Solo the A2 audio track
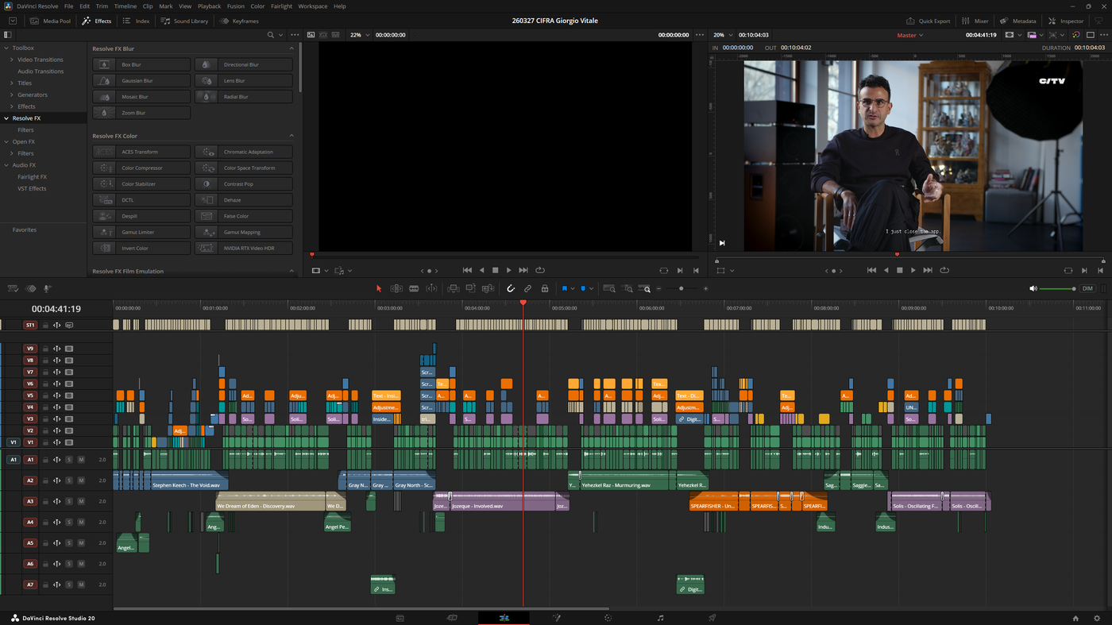Viewport: 1112px width, 625px height. (69, 480)
